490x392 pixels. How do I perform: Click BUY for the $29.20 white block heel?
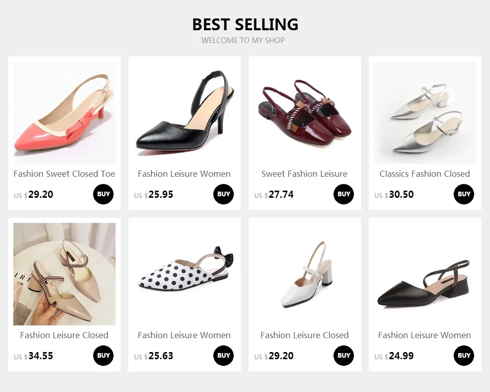point(343,356)
